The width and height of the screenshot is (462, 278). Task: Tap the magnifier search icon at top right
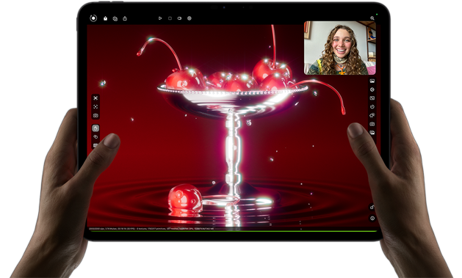(372, 18)
